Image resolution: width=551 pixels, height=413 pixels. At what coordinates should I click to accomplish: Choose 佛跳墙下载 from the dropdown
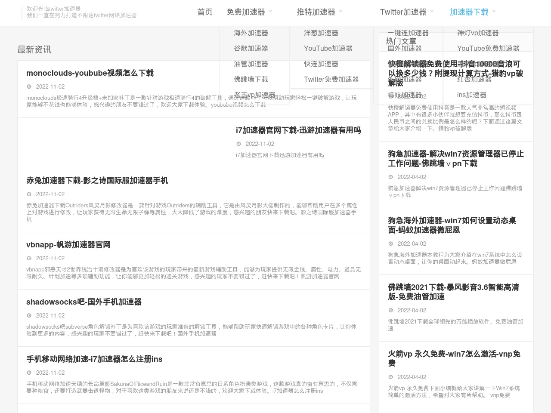[251, 79]
